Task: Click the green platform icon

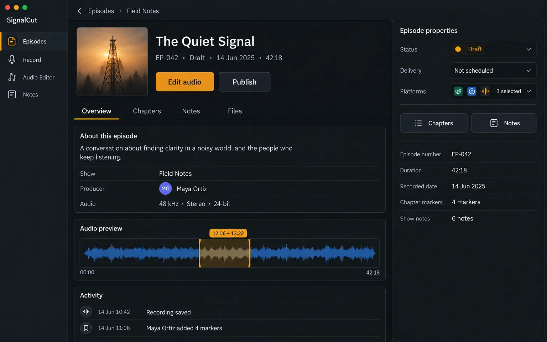Action: (x=458, y=91)
